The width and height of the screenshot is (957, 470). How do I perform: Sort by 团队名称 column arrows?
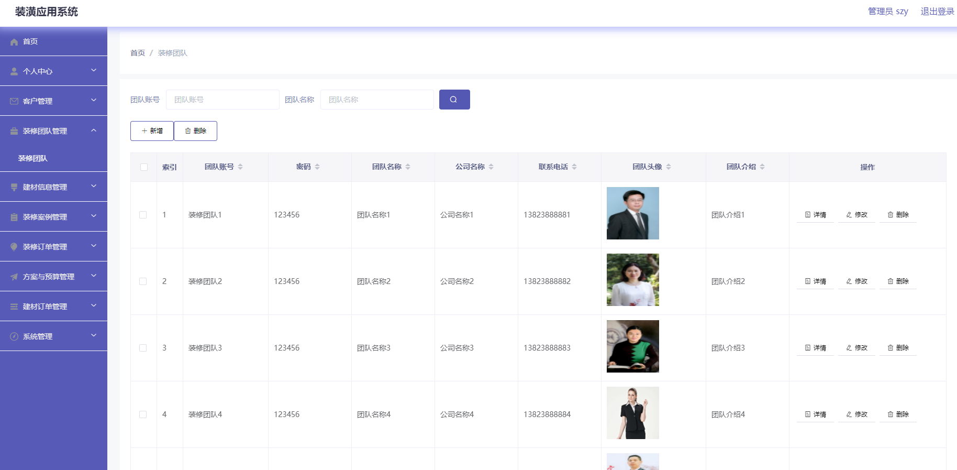pos(408,167)
